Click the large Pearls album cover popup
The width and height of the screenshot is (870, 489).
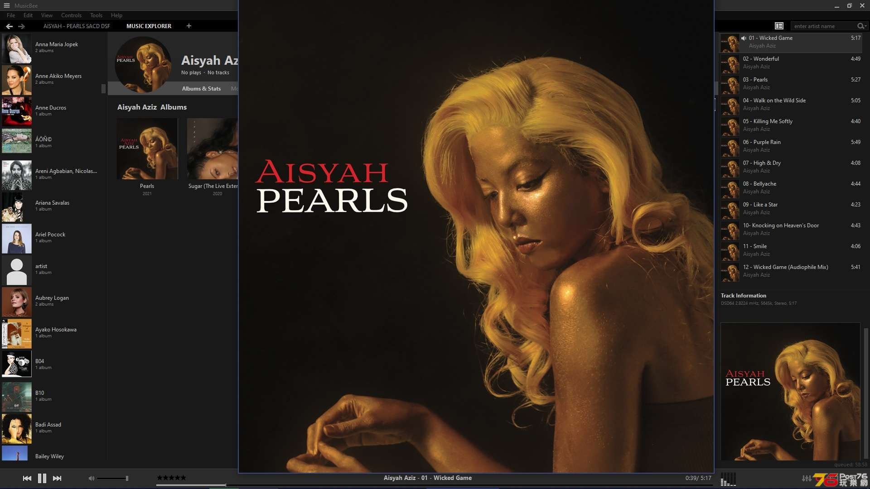point(476,236)
